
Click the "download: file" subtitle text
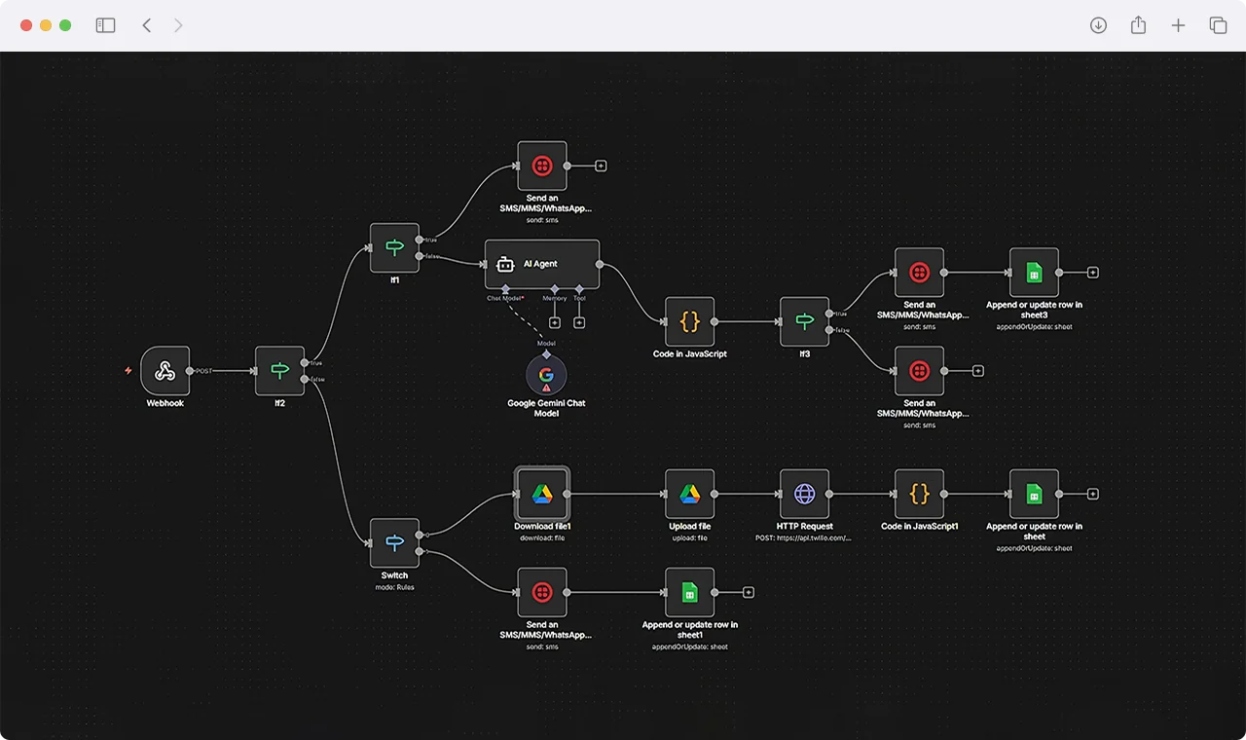(542, 537)
